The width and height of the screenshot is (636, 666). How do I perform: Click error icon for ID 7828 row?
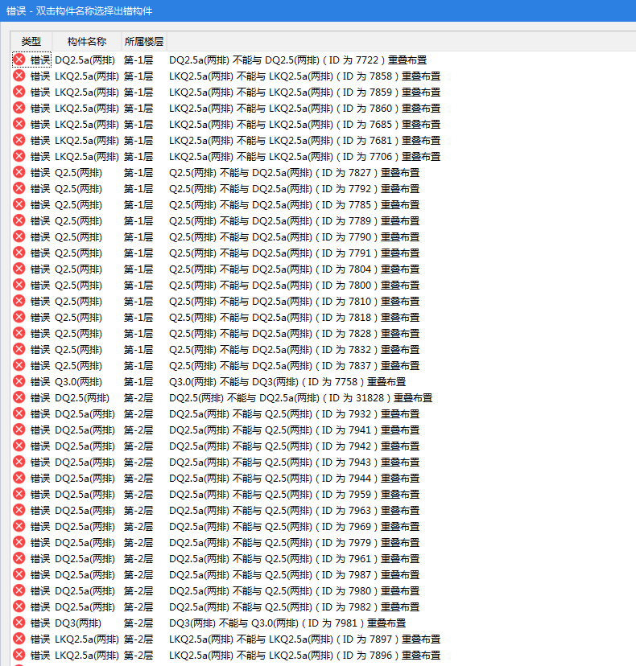(x=19, y=333)
